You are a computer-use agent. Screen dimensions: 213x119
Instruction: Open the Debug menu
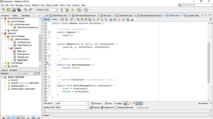pyautogui.click(x=49, y=5)
